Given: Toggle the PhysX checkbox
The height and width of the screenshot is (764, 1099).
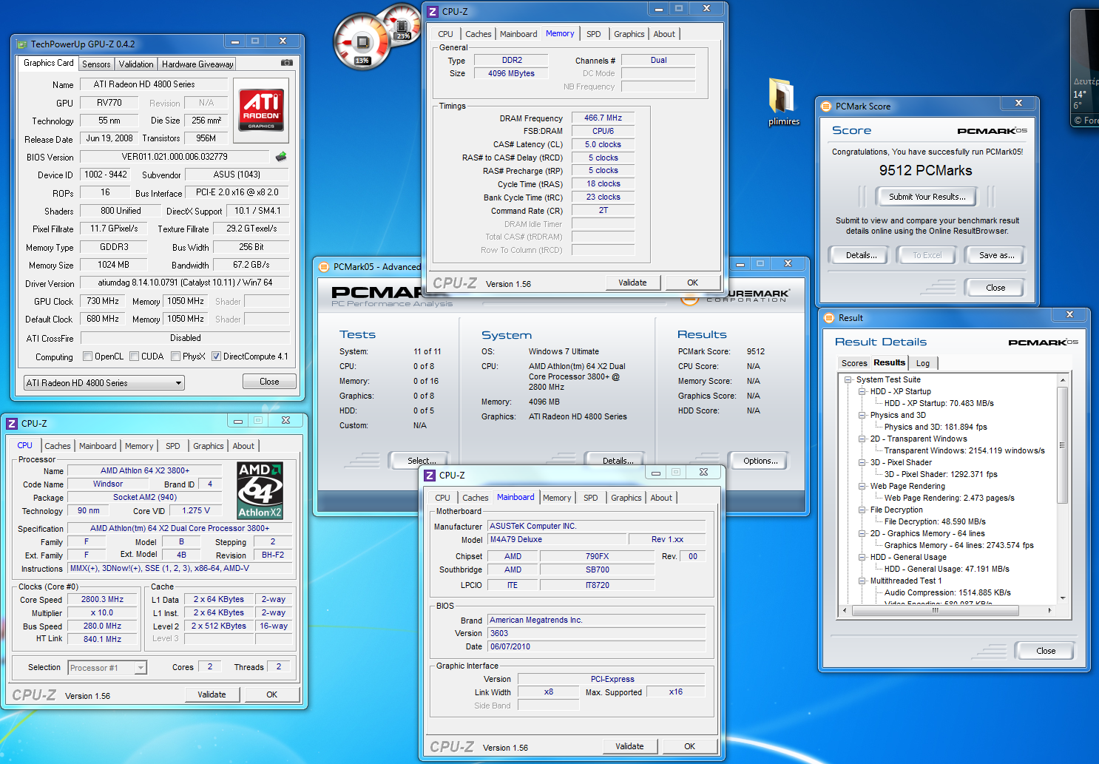Looking at the screenshot, I should [176, 356].
